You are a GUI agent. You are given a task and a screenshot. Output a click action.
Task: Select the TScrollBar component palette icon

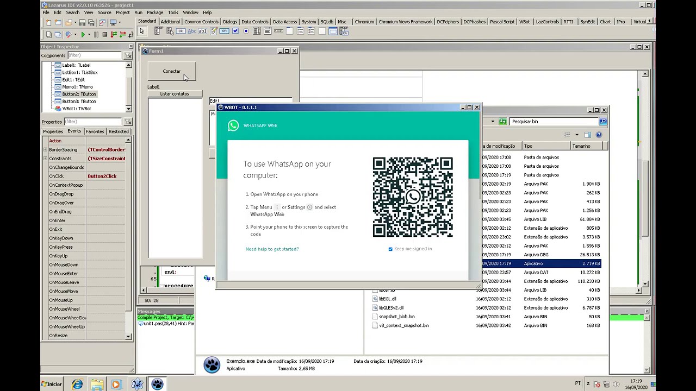pyautogui.click(x=278, y=31)
